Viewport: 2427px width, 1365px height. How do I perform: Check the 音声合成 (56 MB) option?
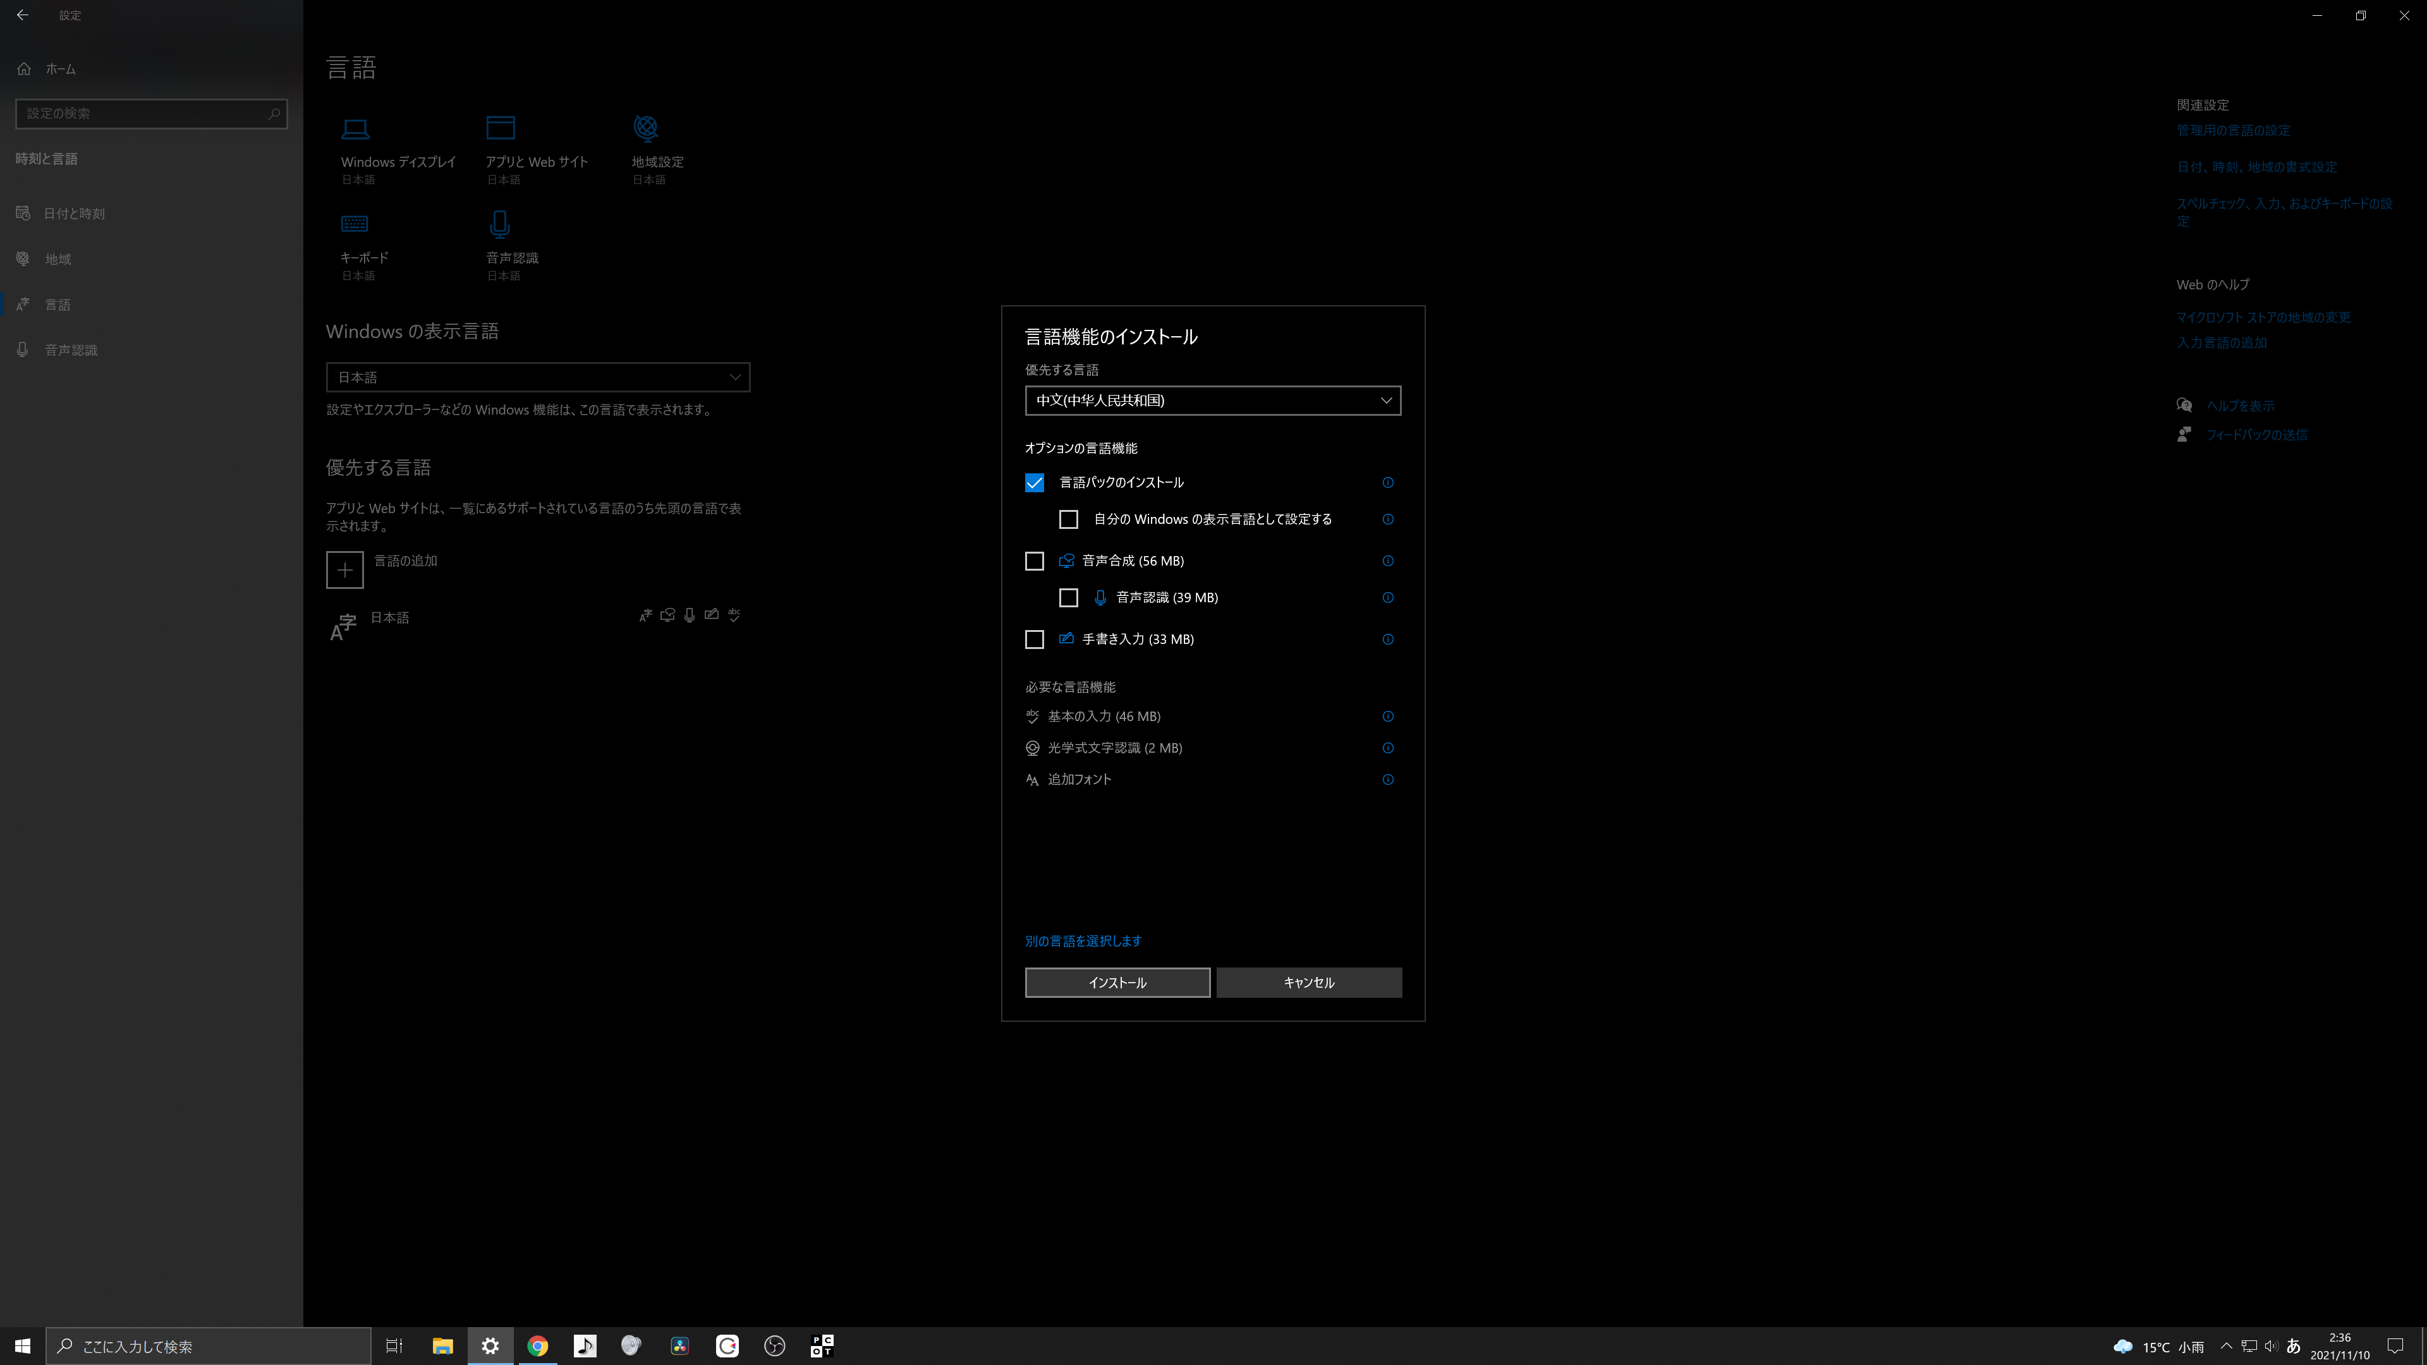1035,561
